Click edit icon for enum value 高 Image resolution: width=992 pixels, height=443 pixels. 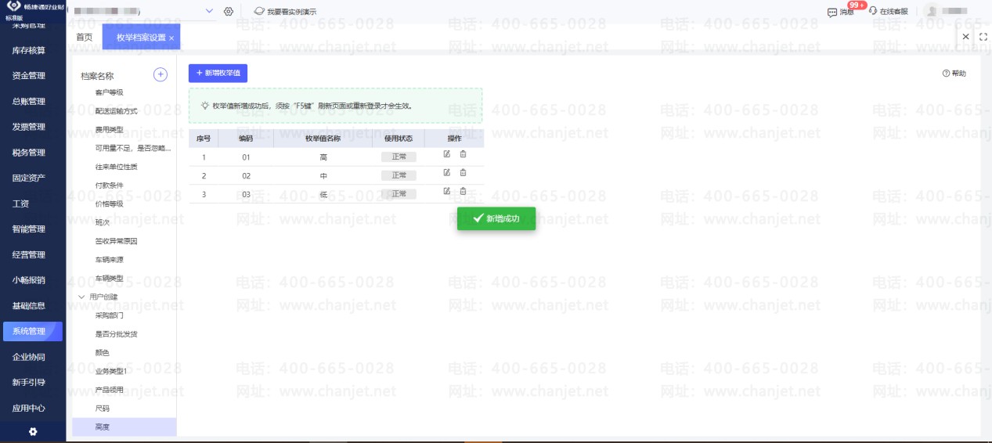click(x=447, y=154)
